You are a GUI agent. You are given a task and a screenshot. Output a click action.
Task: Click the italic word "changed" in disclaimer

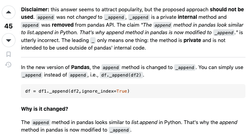click(x=86, y=17)
